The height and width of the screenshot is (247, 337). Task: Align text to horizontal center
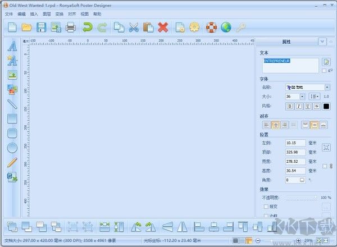click(276, 125)
